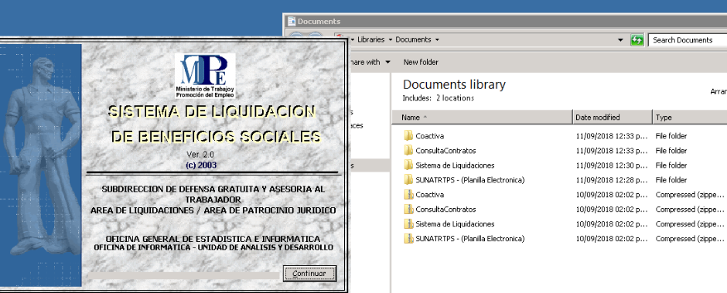Select the Sistema de Liquidaciones zipped archive icon
727x293 pixels.
408,224
